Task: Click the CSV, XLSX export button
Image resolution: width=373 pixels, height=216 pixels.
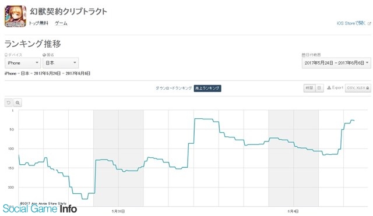Action: [358, 88]
